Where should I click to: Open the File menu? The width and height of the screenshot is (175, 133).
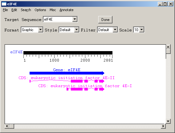pyautogui.click(x=5, y=10)
